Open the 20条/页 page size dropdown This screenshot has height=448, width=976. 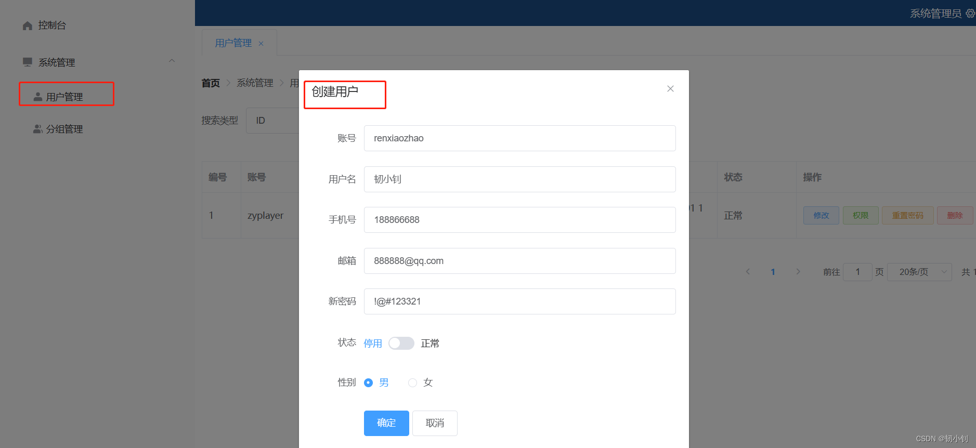pos(919,272)
